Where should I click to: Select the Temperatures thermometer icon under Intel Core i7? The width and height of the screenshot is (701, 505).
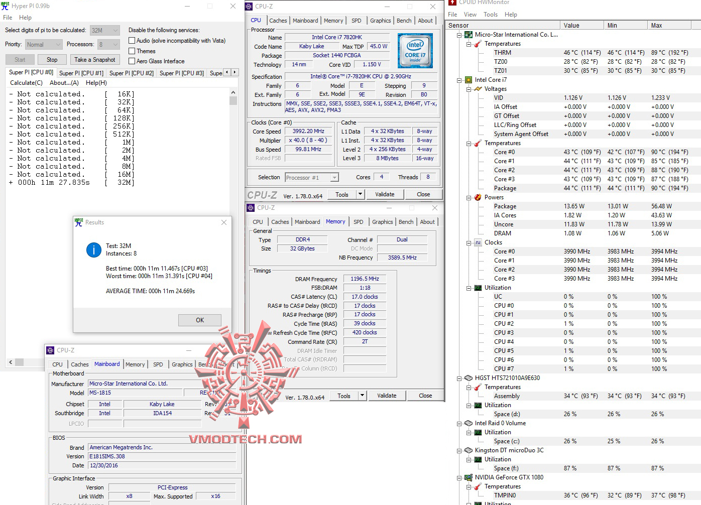pyautogui.click(x=477, y=143)
